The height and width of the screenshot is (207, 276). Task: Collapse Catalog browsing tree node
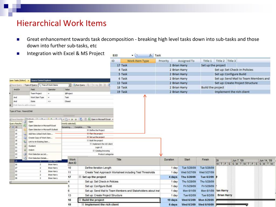pyautogui.click(x=94, y=151)
